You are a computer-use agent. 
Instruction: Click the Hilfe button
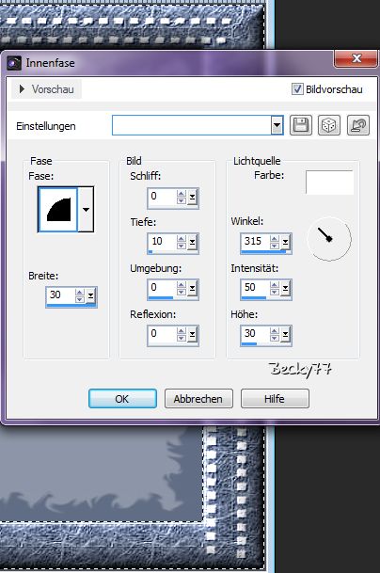(275, 398)
